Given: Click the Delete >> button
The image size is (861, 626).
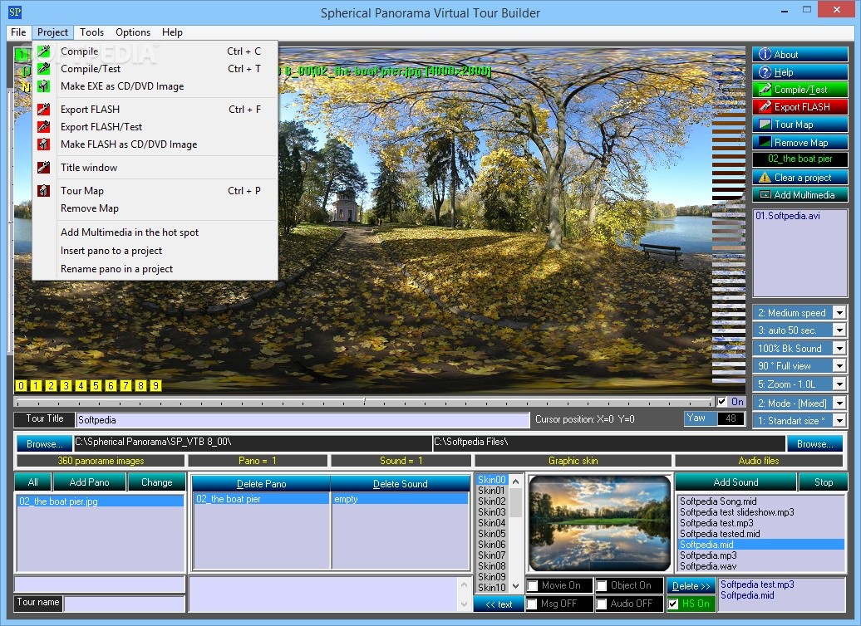Looking at the screenshot, I should point(691,586).
